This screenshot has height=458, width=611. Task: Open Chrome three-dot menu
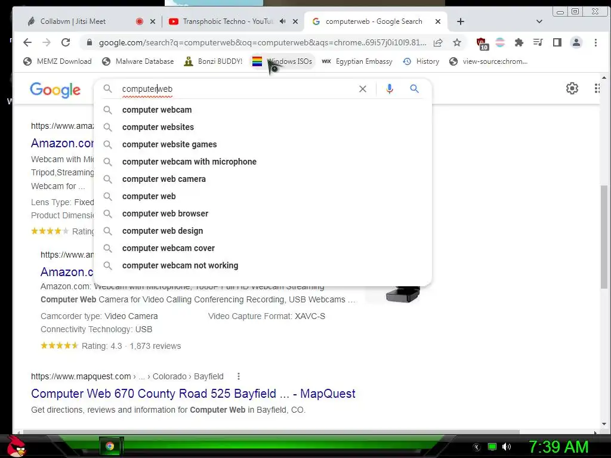[x=595, y=42]
